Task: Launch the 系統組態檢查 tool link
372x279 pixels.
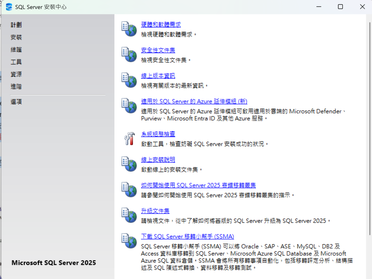Action: click(158, 134)
